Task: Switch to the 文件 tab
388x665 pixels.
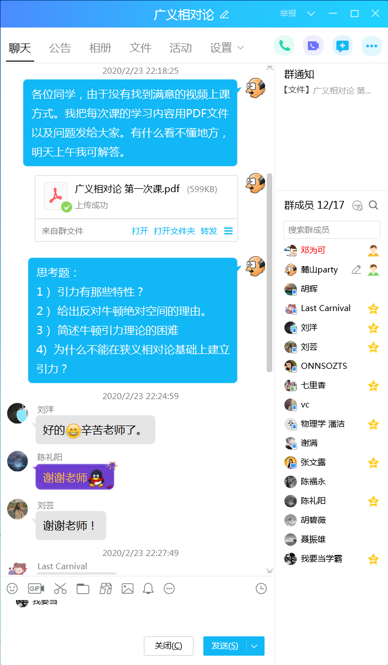Action: 141,48
